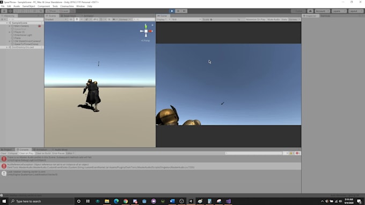Viewport: 365px width, 205px height.
Task: Open the Cinemachine menu
Action: [67, 6]
